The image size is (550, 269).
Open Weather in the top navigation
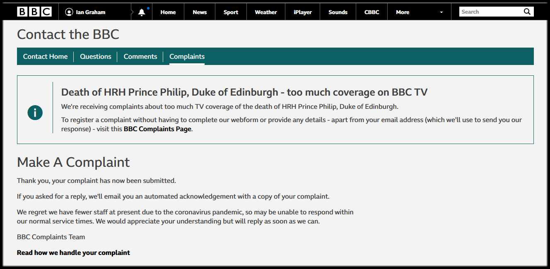coord(266,12)
